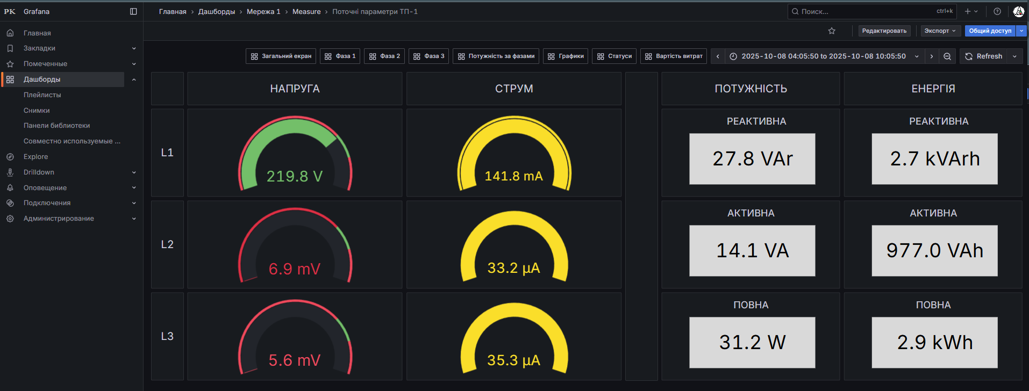The height and width of the screenshot is (391, 1029).
Task: Expand the Закладки sidebar section
Action: [x=134, y=48]
